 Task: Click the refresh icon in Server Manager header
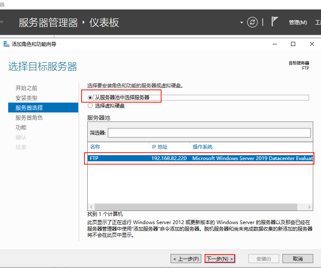[x=252, y=22]
